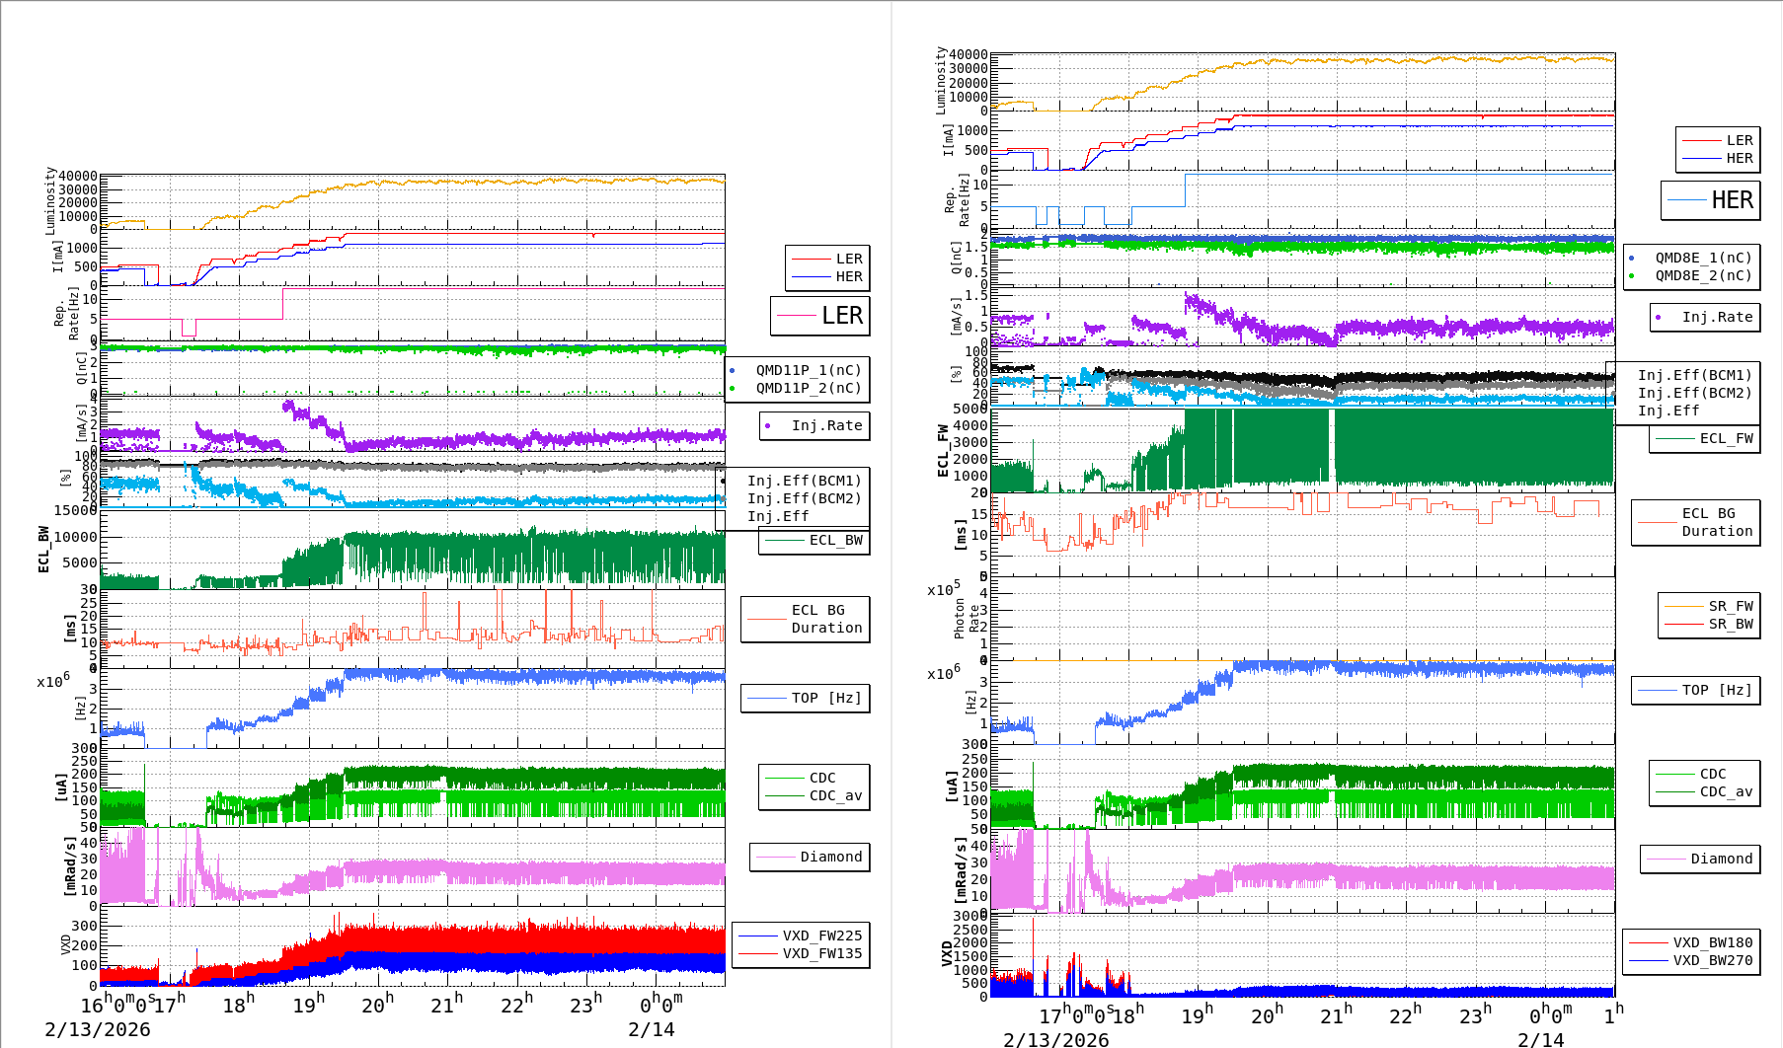Click the 2/13/2026 date label under left plot

point(97,1029)
